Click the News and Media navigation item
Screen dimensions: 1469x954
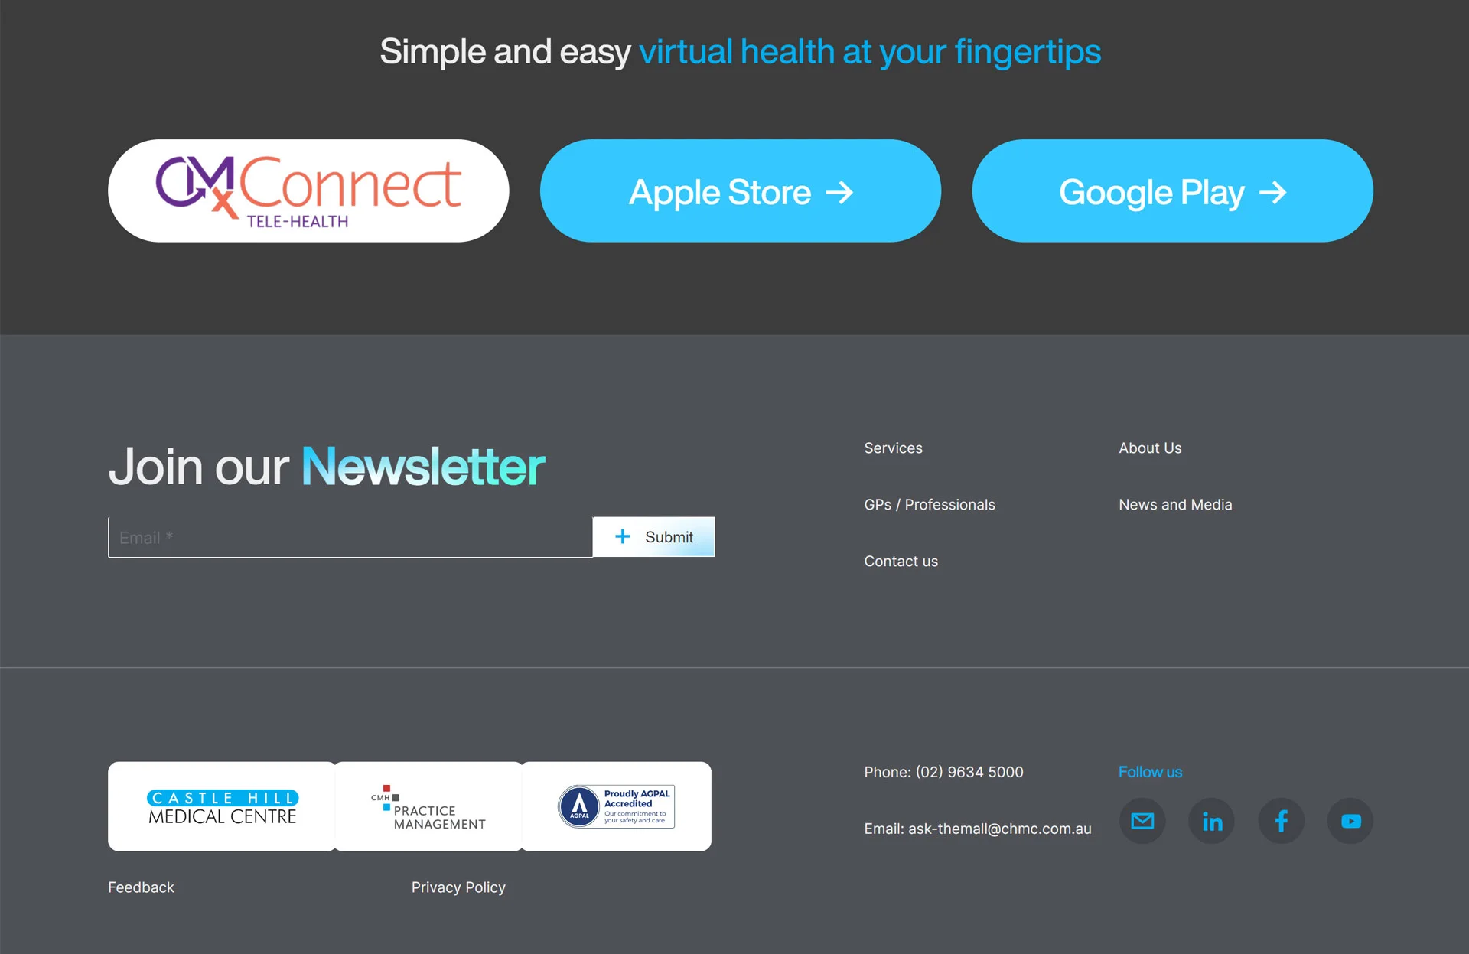[x=1174, y=504]
